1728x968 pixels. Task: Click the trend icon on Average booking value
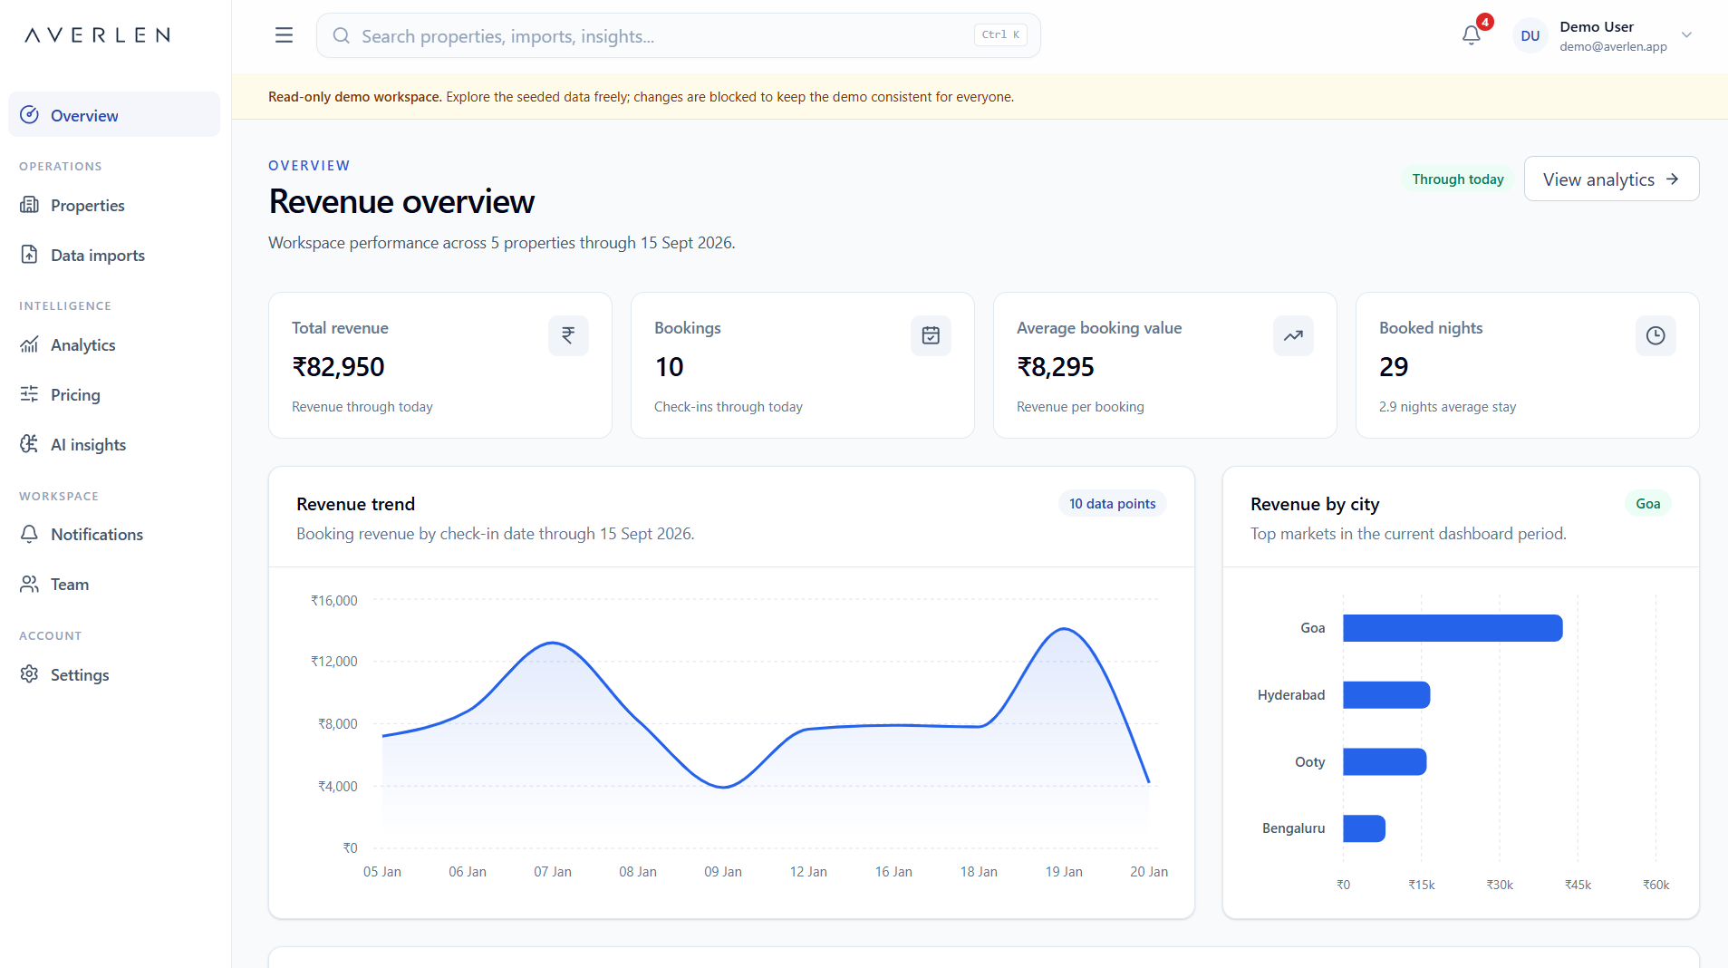pos(1293,335)
